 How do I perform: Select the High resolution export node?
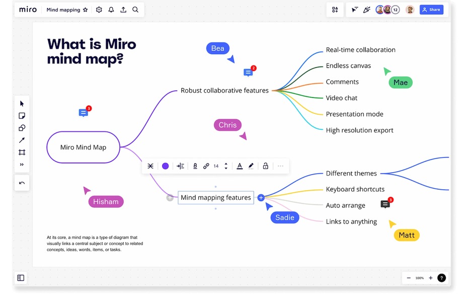click(x=360, y=130)
